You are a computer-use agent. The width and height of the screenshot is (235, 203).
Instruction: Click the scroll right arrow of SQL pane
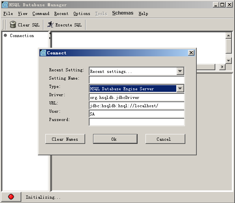pyautogui.click(x=222, y=67)
